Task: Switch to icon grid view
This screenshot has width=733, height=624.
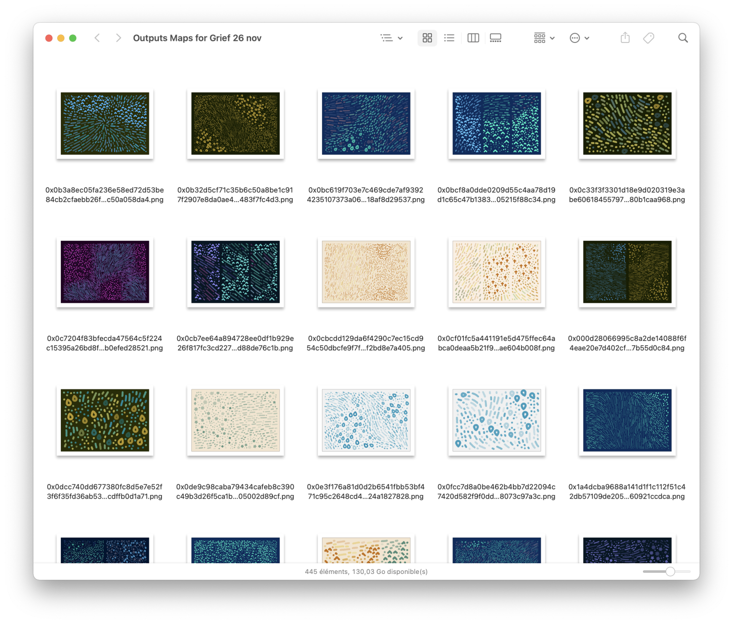Action: pyautogui.click(x=427, y=38)
